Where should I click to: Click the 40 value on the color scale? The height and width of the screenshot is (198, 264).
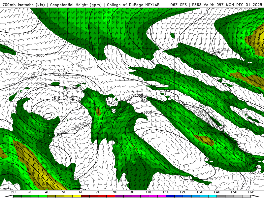click(47, 192)
